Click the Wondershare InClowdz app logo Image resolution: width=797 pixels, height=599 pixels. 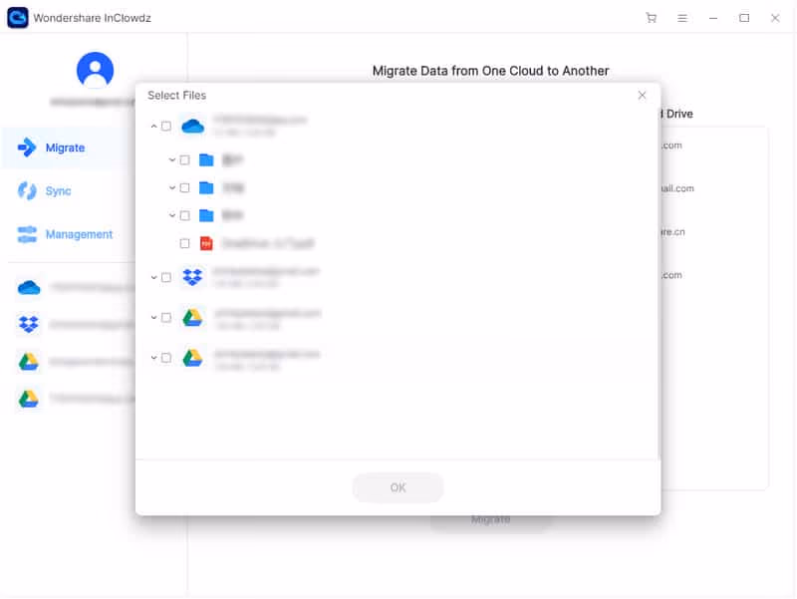(x=16, y=17)
